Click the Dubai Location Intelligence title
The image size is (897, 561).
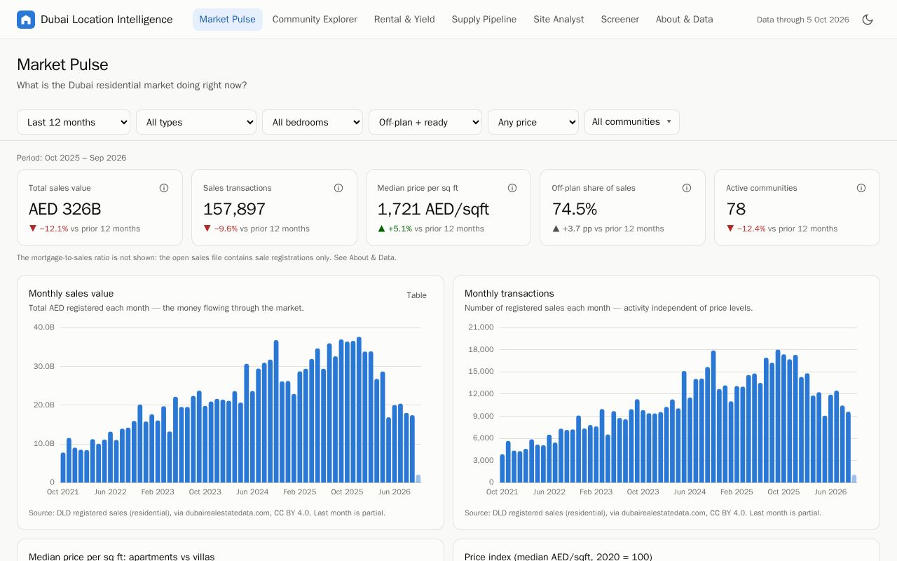point(107,20)
